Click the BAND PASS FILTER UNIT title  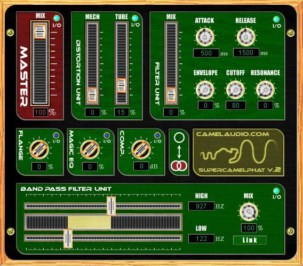[x=66, y=189]
